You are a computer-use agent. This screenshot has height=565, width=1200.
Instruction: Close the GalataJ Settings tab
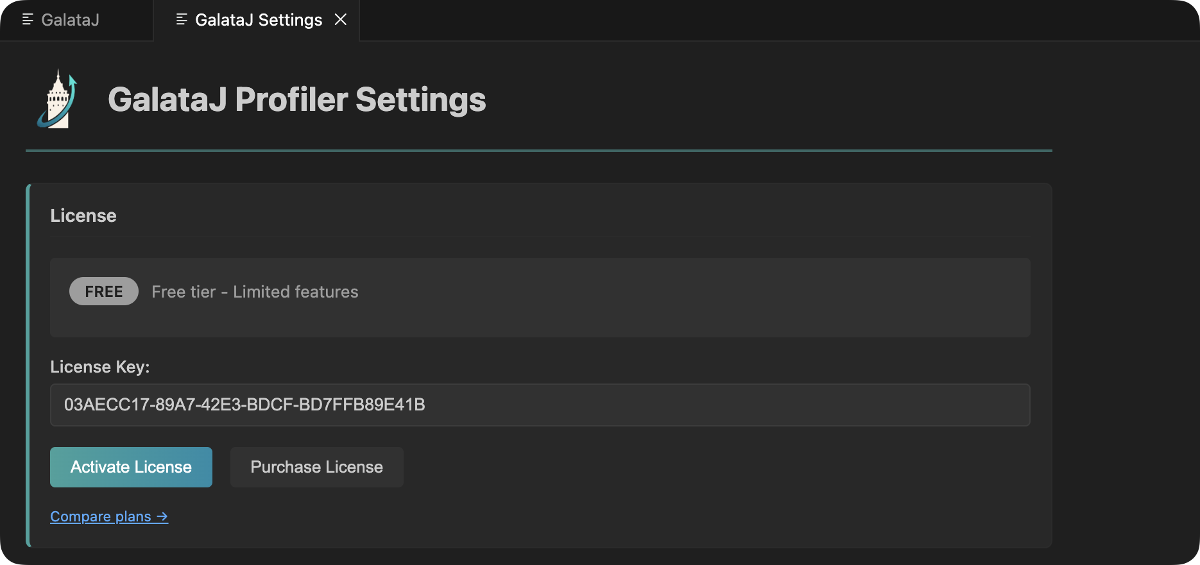[x=341, y=20]
